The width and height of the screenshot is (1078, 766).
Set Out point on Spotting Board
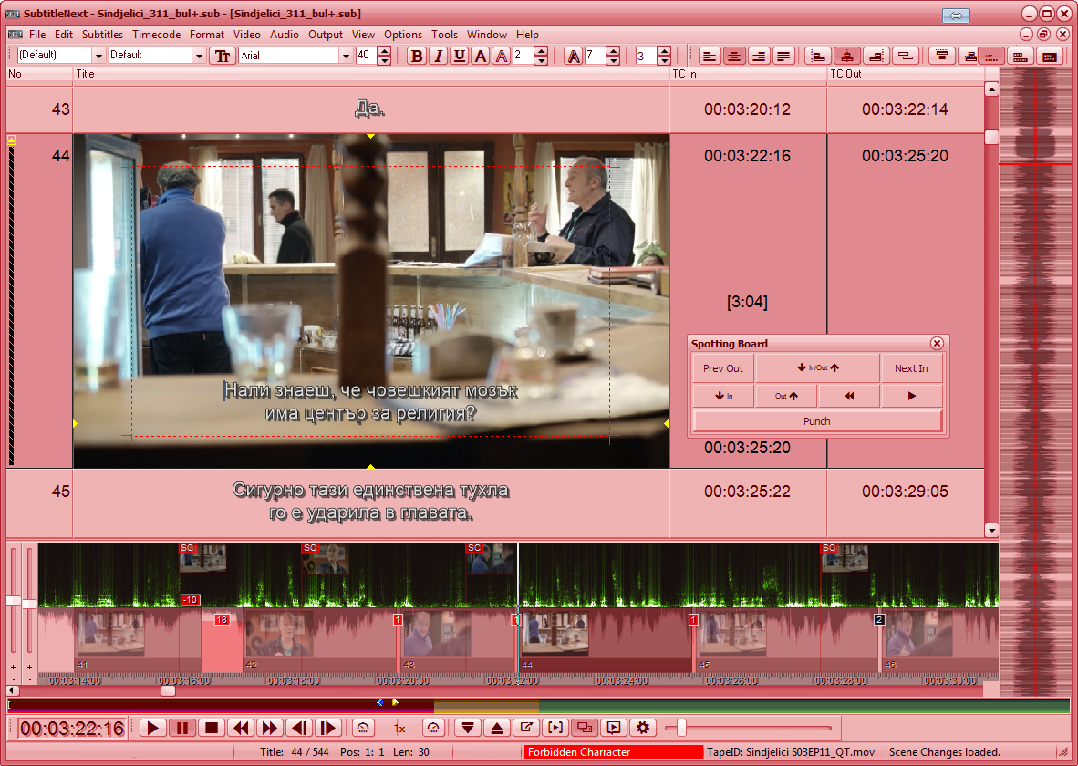(786, 396)
